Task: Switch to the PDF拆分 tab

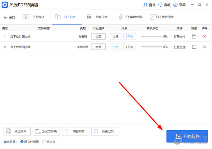Action: (x=34, y=17)
